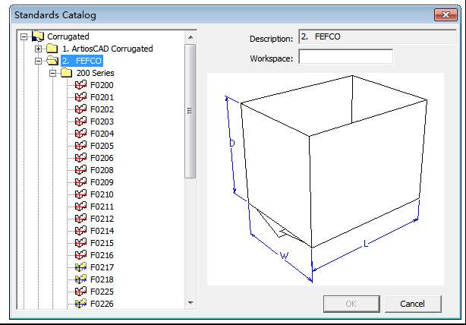466x325 pixels.
Task: Click the box preview image
Action: (x=325, y=179)
